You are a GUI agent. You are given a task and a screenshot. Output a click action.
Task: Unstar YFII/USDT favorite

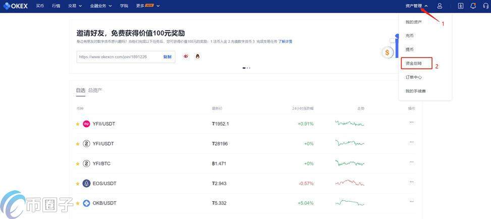pyautogui.click(x=78, y=124)
